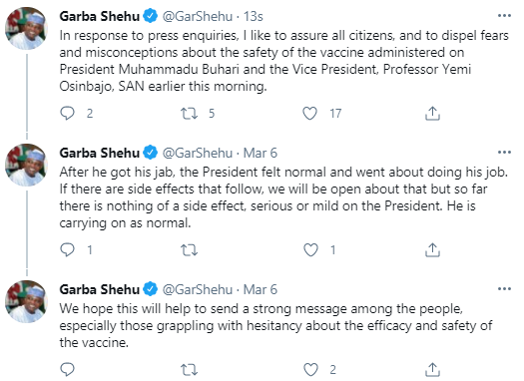Reply to the tweet about President's jab
Screen dimensions: 524x381
coord(67,250)
